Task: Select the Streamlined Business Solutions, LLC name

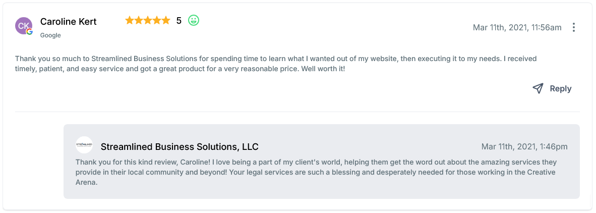Action: (180, 147)
